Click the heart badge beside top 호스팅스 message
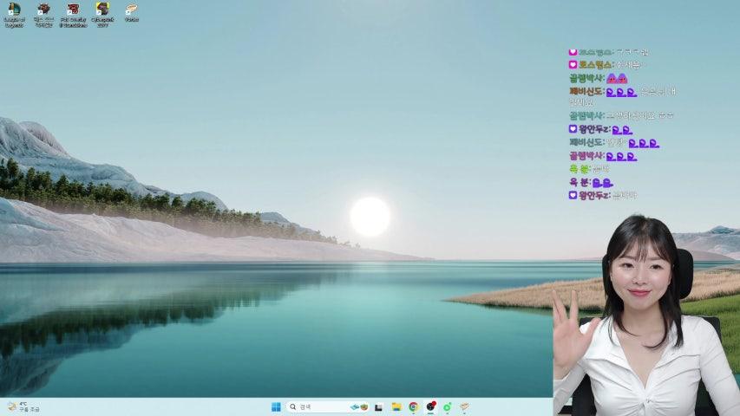 (x=573, y=52)
